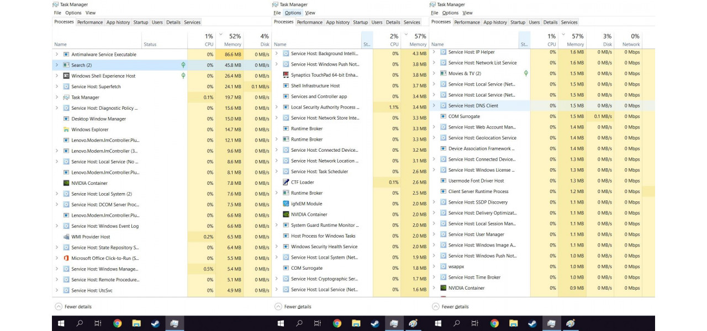Image resolution: width=707 pixels, height=331 pixels.
Task: Sort by the 2% CPU column header
Action: click(387, 40)
